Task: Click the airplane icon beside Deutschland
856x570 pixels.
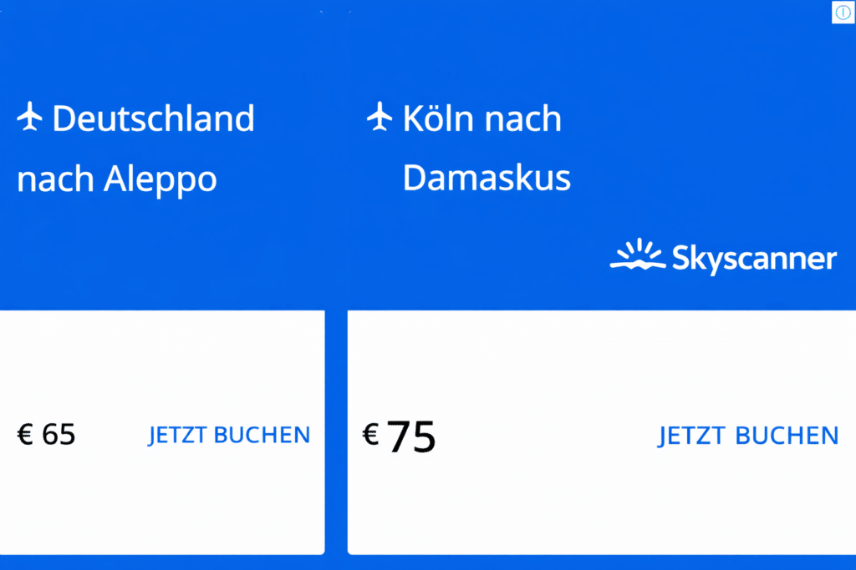Action: (30, 119)
